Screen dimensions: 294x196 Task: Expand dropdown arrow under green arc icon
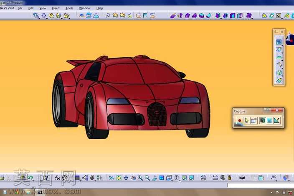pos(282,61)
